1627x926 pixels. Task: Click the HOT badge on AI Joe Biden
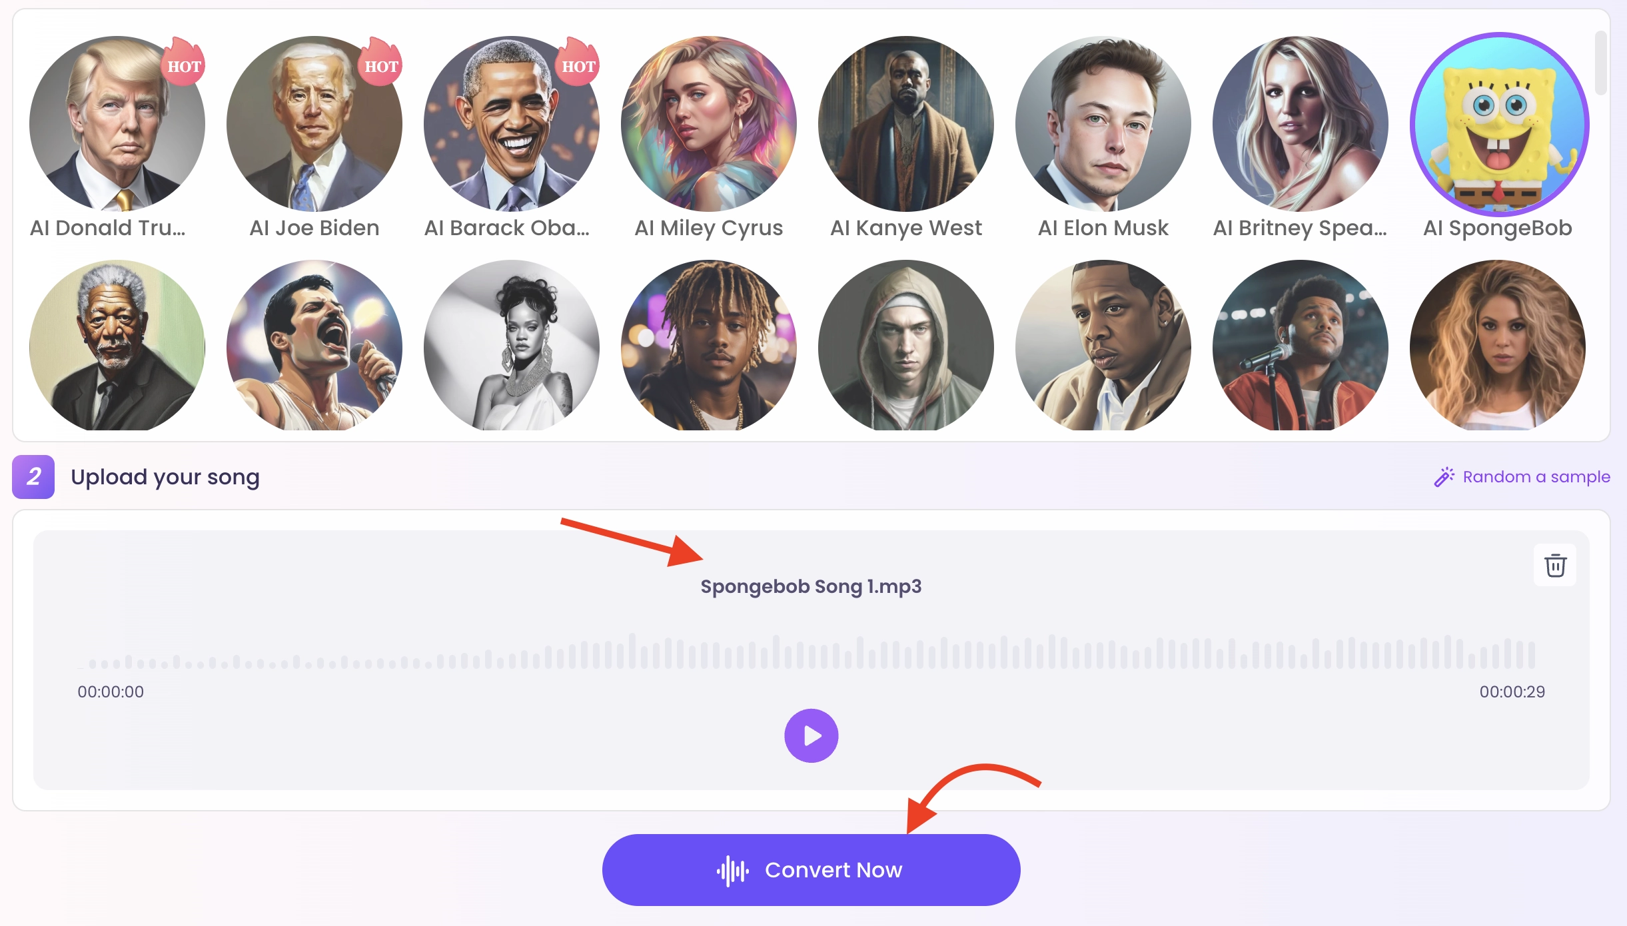[x=380, y=65]
